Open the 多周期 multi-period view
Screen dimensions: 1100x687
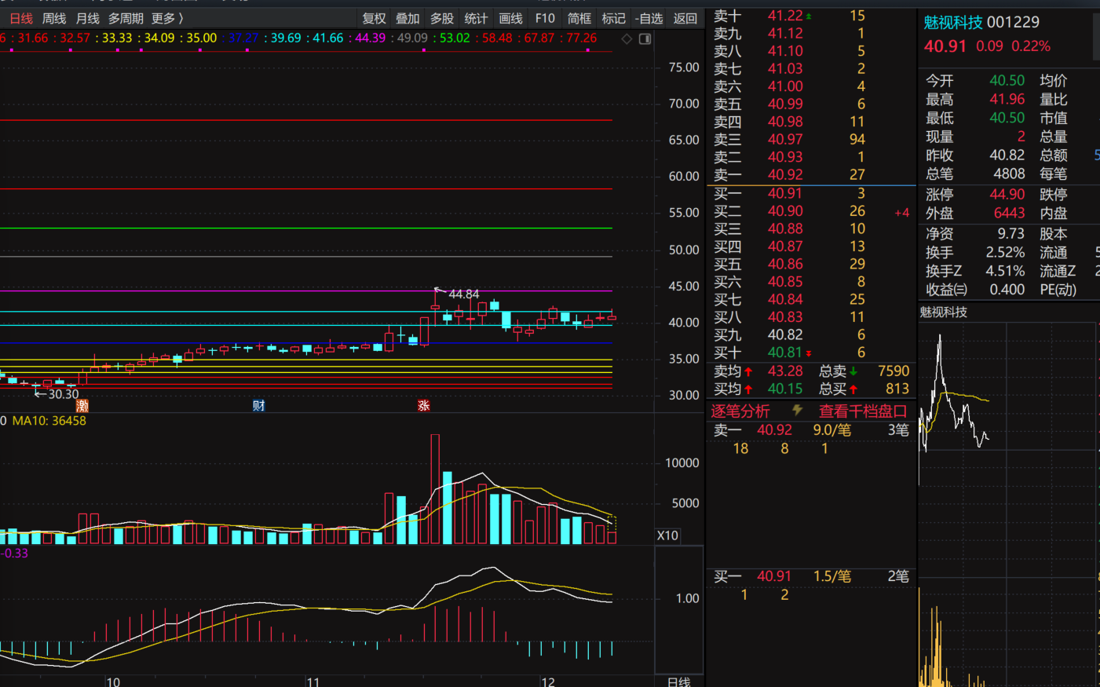click(126, 18)
